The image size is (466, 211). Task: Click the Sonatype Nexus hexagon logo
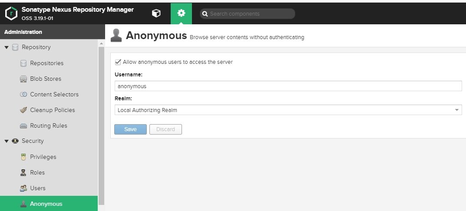click(11, 13)
